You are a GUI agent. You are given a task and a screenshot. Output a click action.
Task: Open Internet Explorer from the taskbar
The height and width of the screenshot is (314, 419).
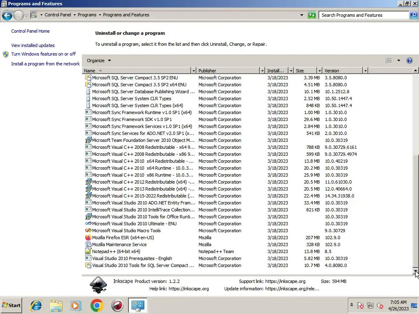36,305
